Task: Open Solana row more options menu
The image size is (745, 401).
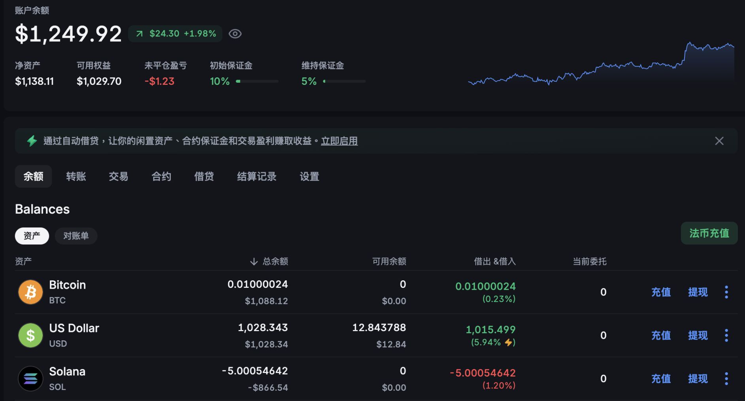Action: [x=726, y=379]
